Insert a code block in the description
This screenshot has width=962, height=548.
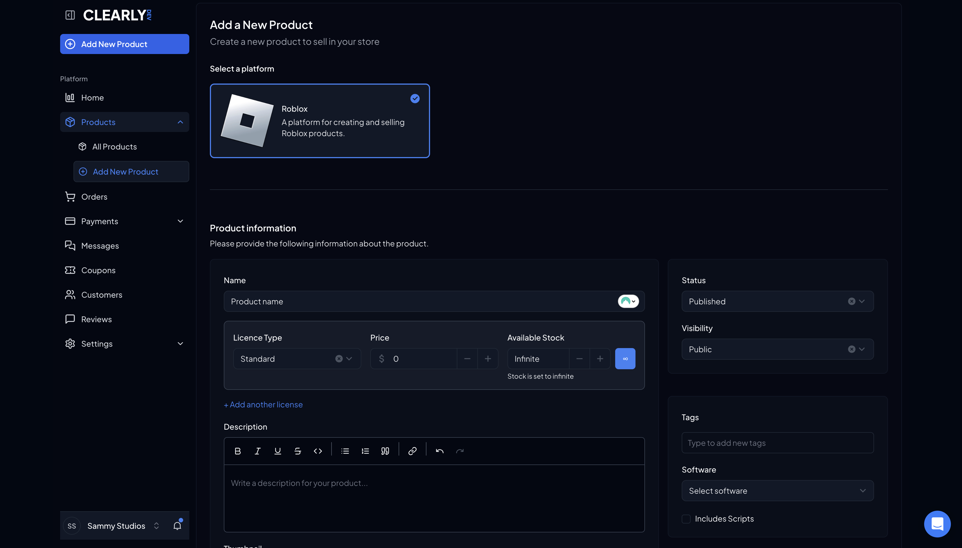pos(318,451)
